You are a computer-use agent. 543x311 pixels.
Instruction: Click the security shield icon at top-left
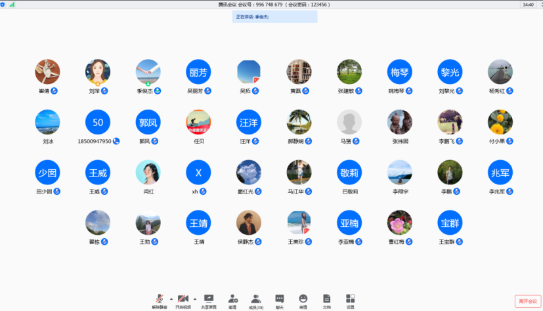[x=3, y=5]
